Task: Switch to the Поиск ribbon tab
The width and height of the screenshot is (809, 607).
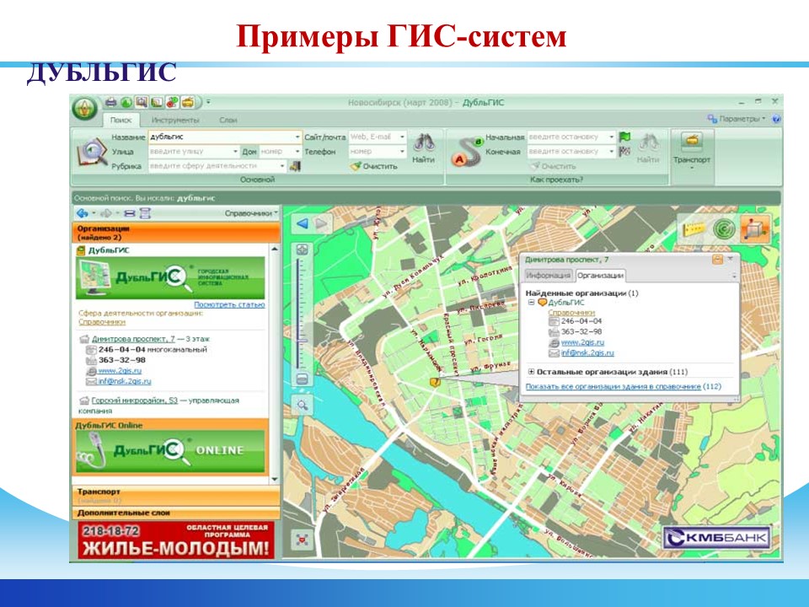Action: [121, 120]
